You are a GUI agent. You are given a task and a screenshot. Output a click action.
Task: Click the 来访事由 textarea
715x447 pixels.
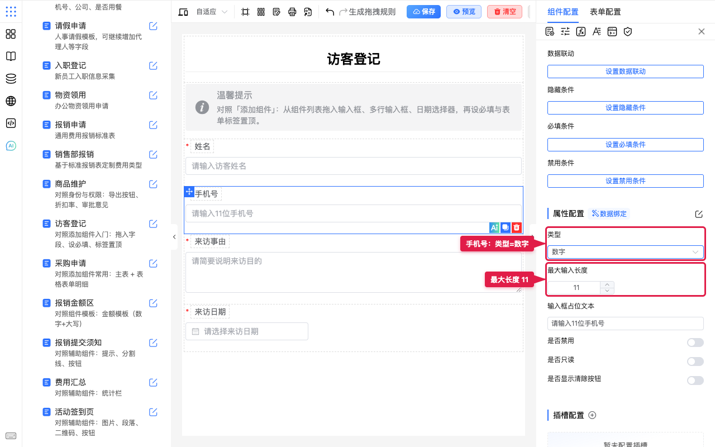[x=353, y=272]
